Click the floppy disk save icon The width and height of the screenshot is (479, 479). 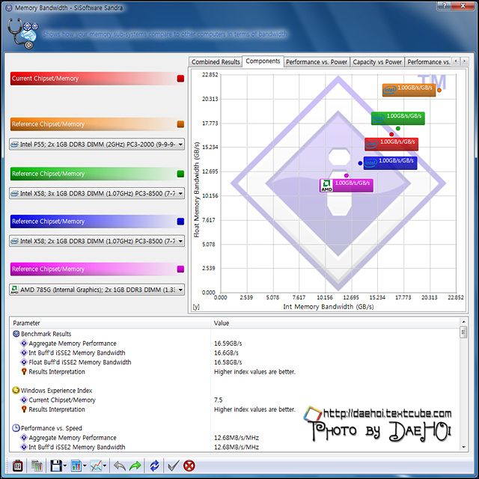coord(56,466)
